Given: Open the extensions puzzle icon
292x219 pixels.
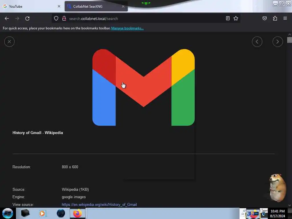Looking at the screenshot, I should 275,18.
